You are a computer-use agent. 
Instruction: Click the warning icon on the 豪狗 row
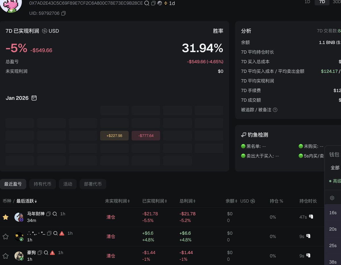[x=52, y=253]
